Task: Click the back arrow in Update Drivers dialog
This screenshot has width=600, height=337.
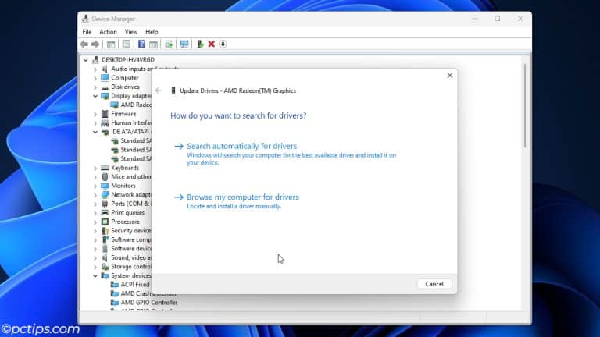Action: pos(159,90)
